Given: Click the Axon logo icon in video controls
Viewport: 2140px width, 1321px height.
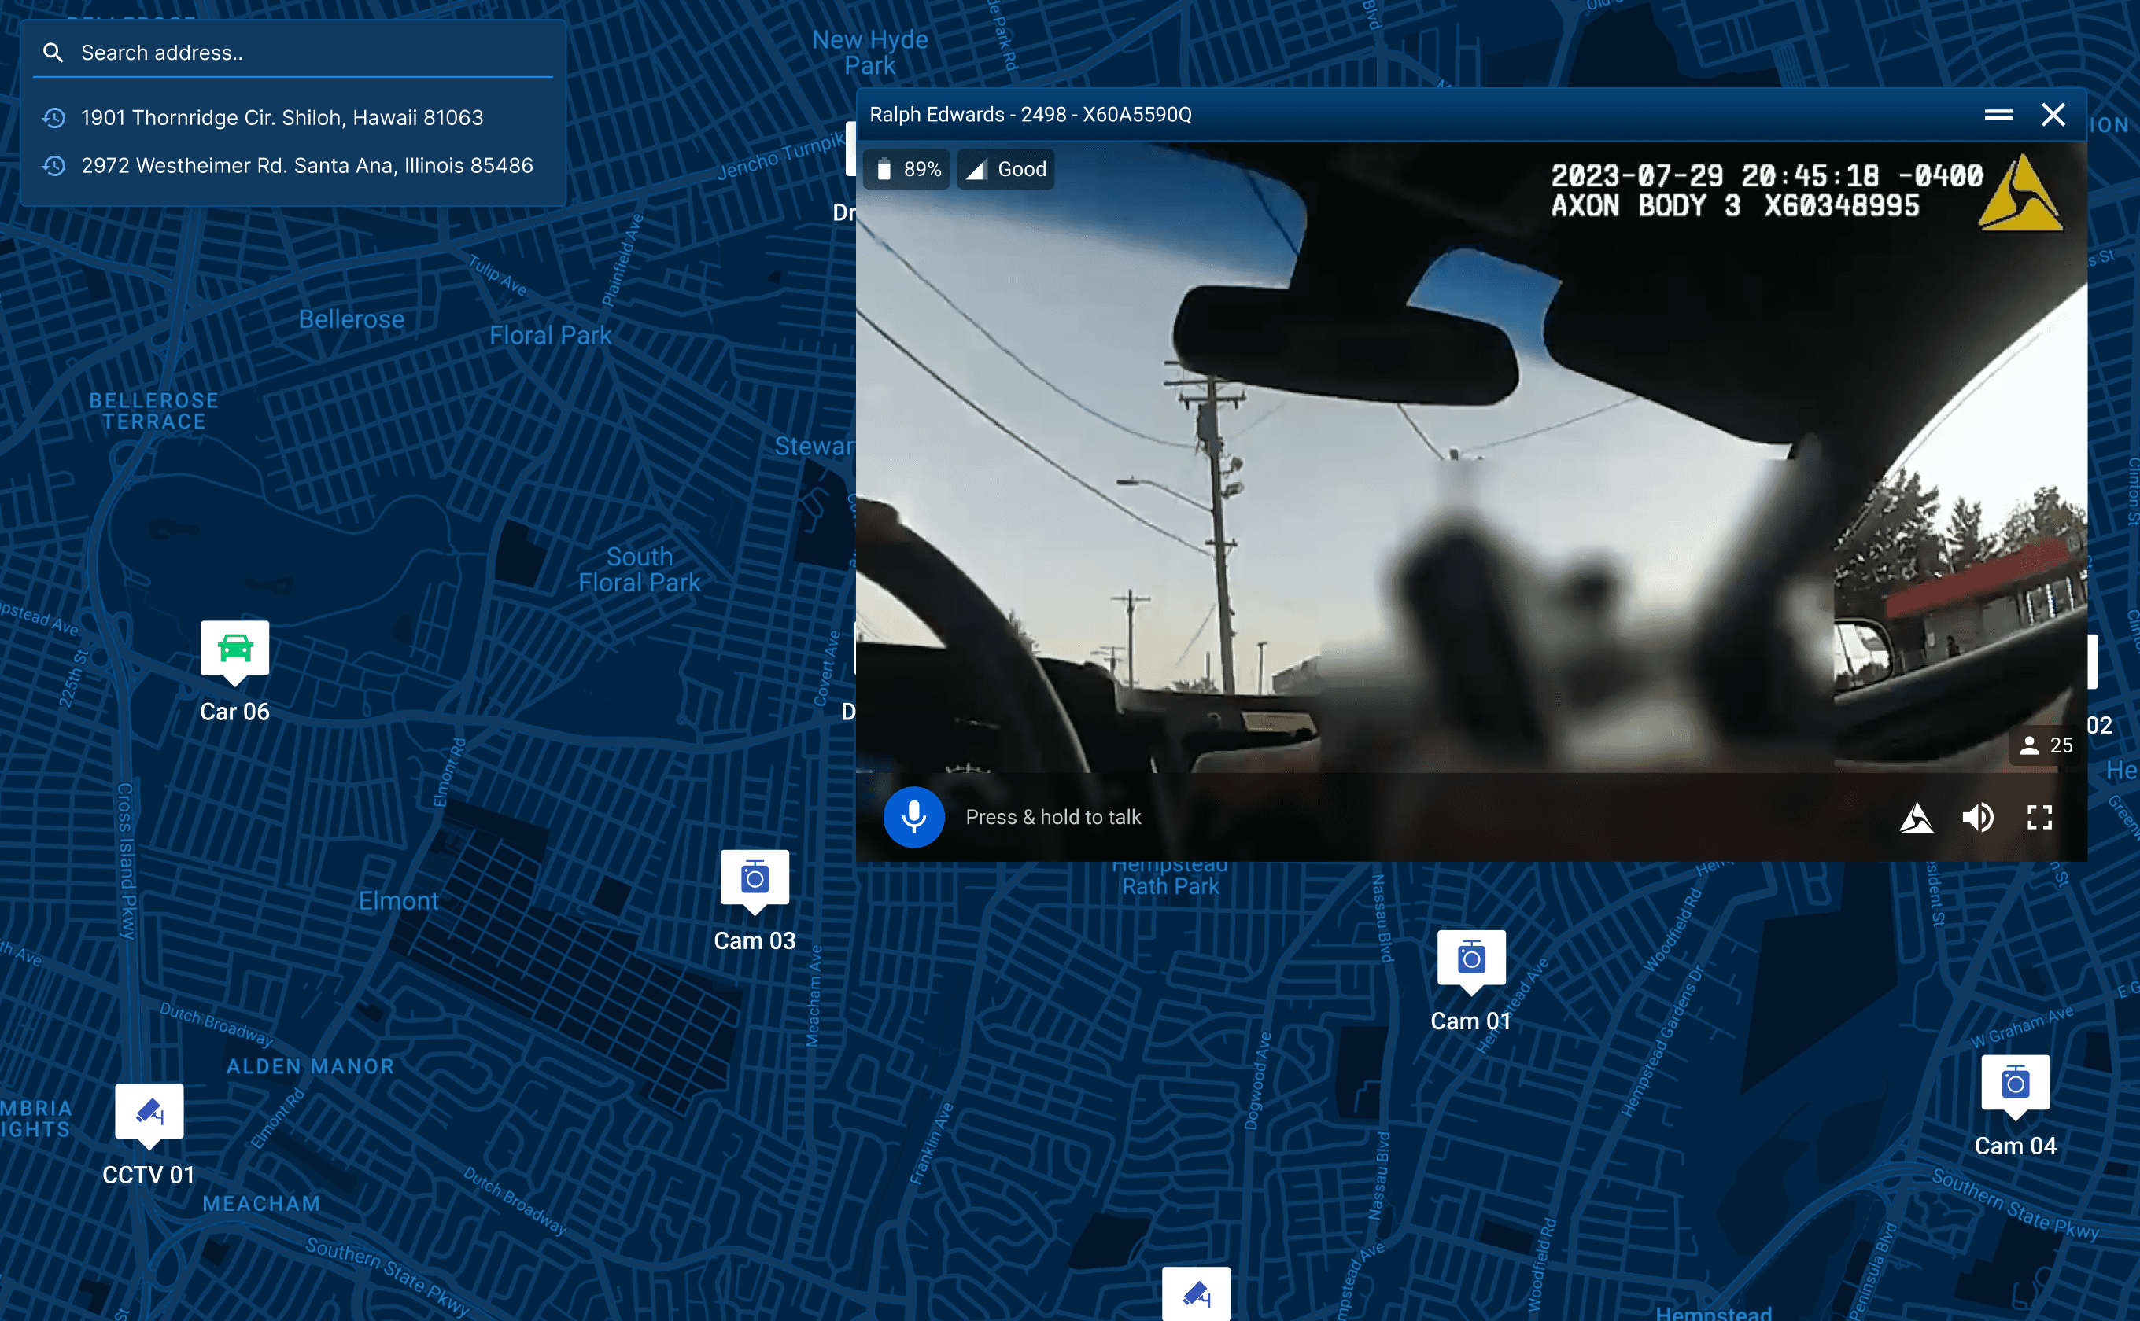Looking at the screenshot, I should click(1915, 818).
